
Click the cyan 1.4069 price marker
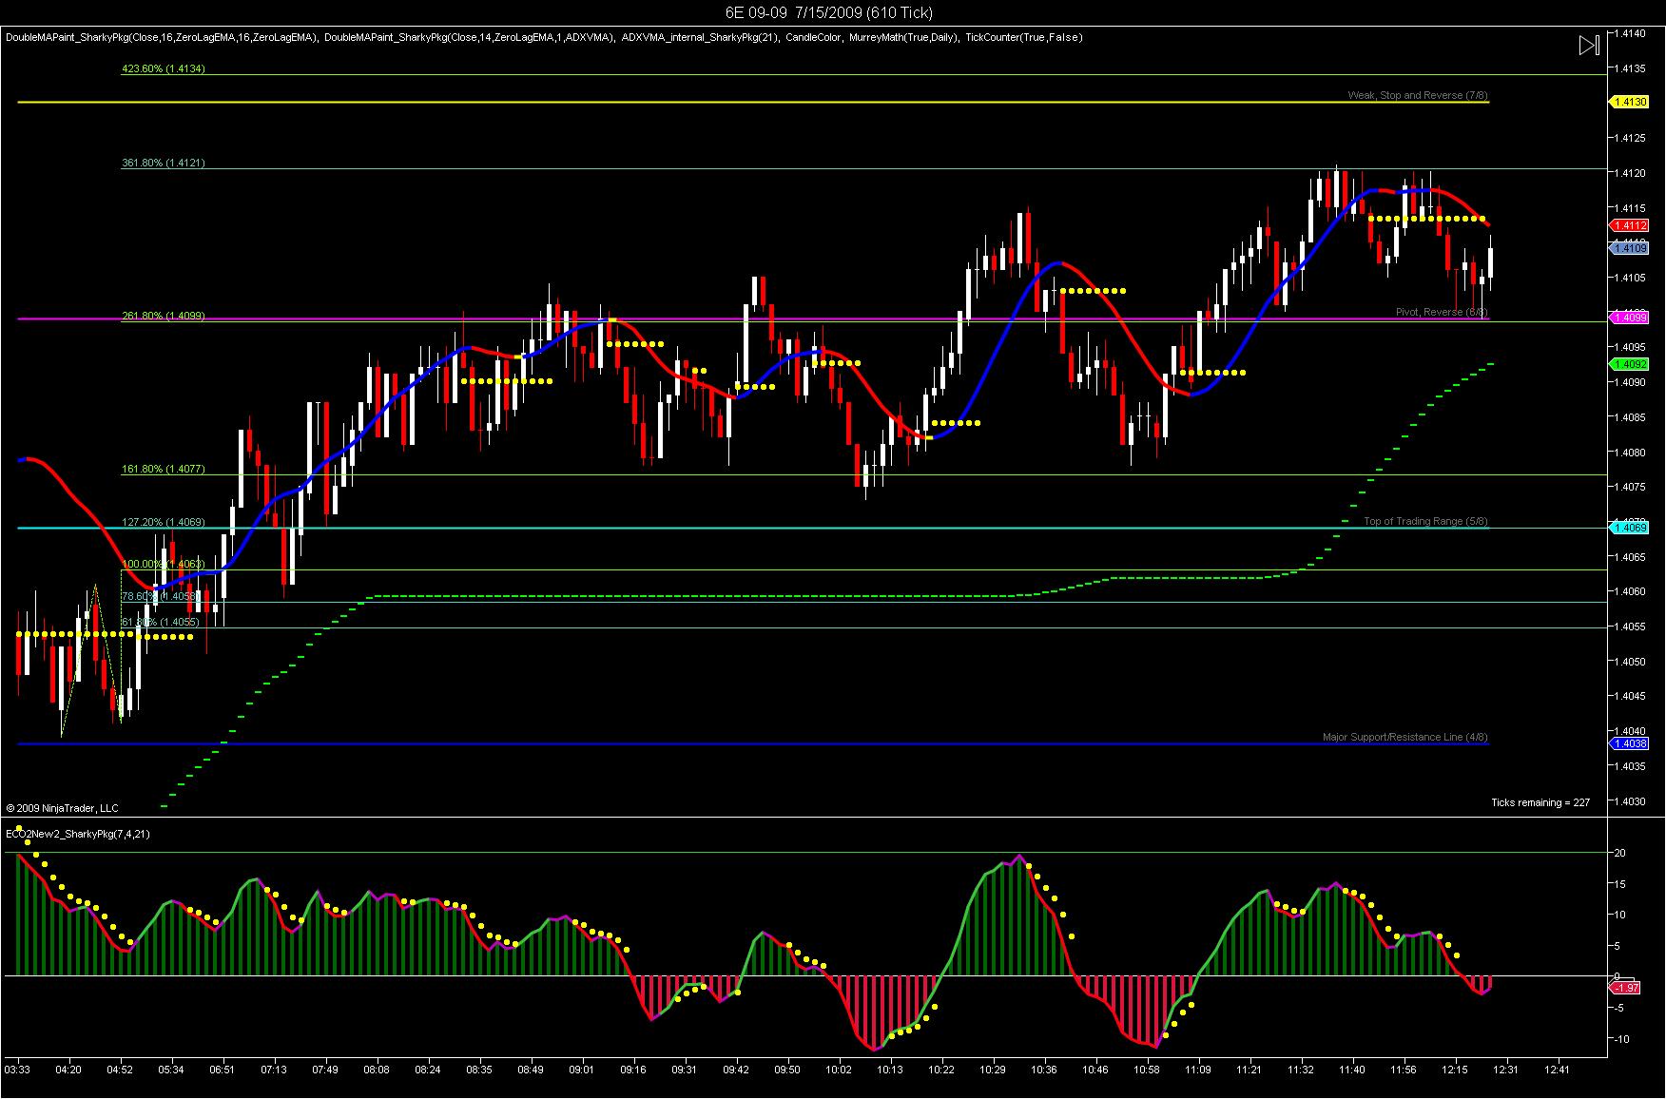pyautogui.click(x=1629, y=528)
